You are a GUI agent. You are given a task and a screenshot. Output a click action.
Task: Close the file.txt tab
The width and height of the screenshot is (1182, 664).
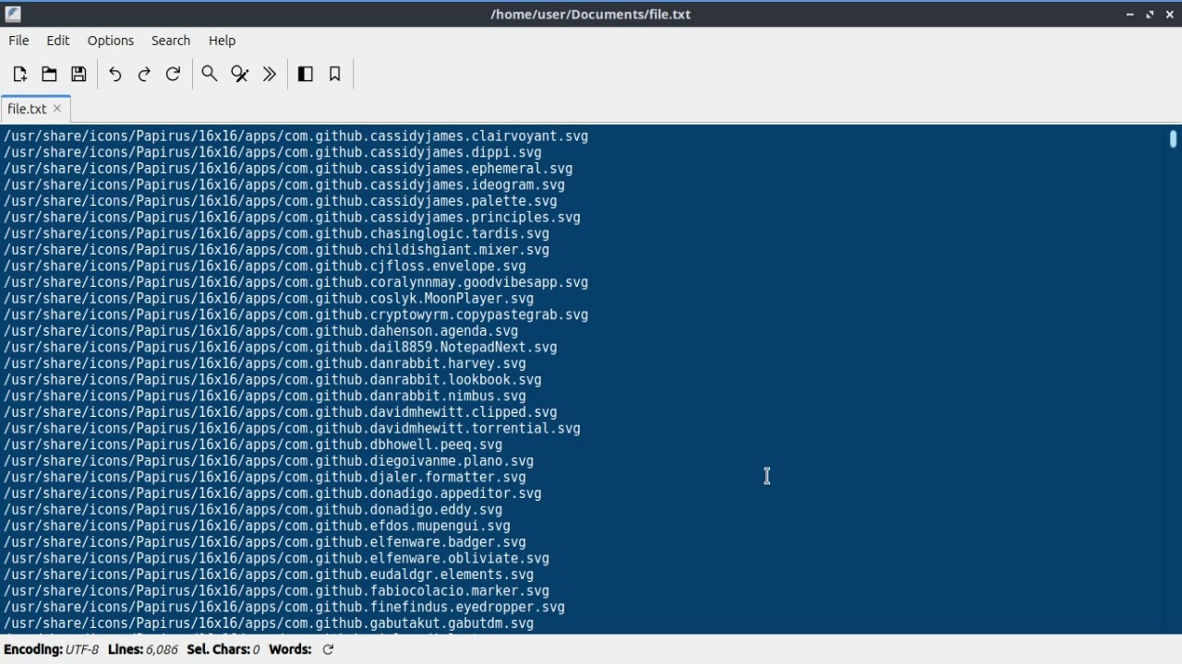57,109
